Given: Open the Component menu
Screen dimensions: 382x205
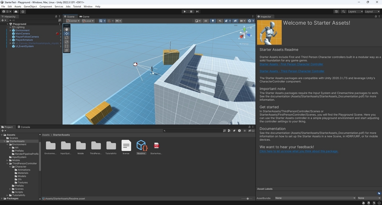Looking at the screenshot, I should [x=46, y=6].
